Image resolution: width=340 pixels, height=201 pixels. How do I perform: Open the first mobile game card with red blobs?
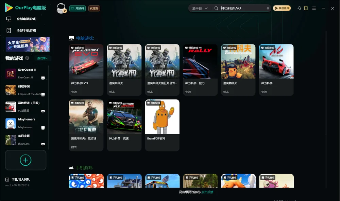tap(86, 181)
